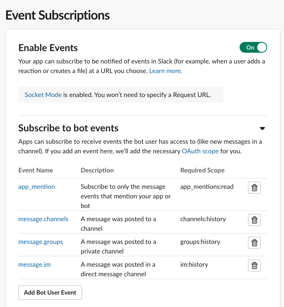Screen dimensions: 284x307
Task: Open the Learn more link
Action: pos(166,71)
